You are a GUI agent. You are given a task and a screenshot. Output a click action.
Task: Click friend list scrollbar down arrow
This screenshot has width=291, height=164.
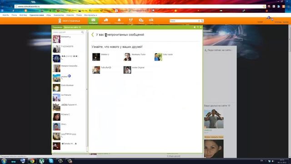(87, 152)
